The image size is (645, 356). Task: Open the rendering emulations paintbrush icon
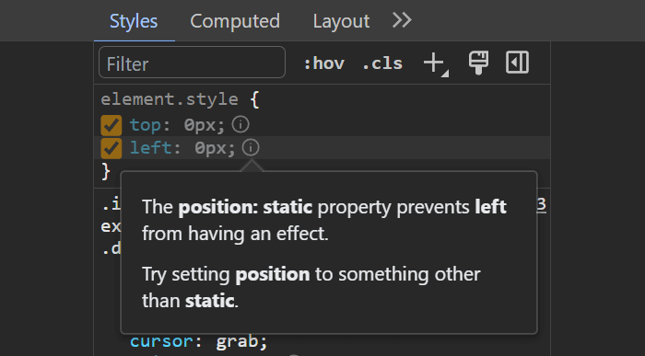[478, 63]
